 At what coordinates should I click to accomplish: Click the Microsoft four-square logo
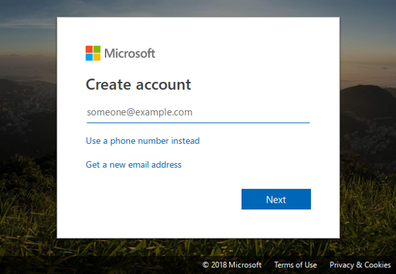(x=93, y=53)
